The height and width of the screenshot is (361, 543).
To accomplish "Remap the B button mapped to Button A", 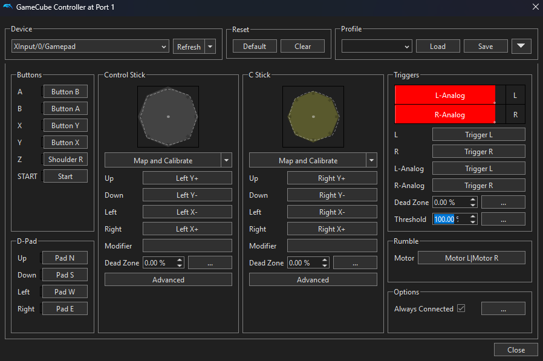I will tap(65, 108).
